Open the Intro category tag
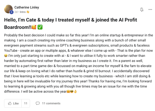 click(23, 12)
